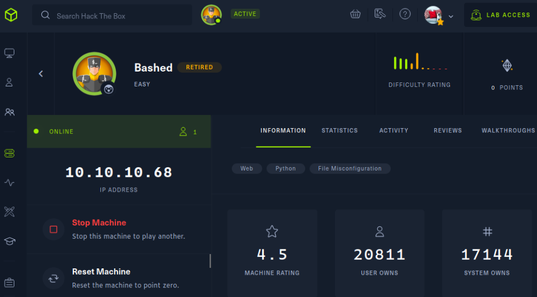This screenshot has height=297, width=537.
Task: Click the Stop Machine square icon
Action: 53,229
